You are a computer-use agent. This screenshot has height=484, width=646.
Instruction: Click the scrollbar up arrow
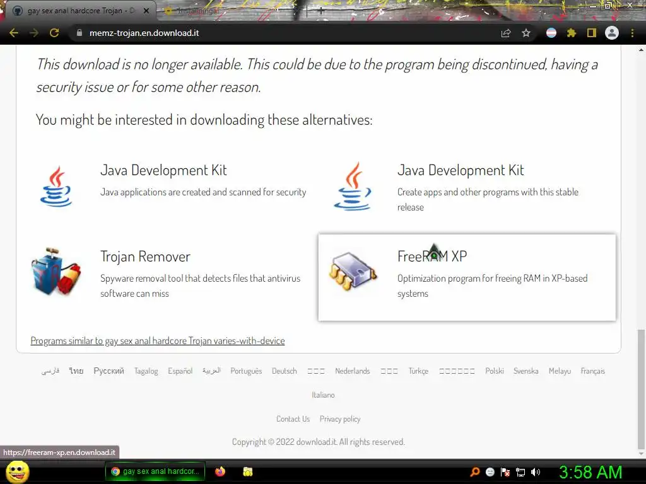point(641,50)
